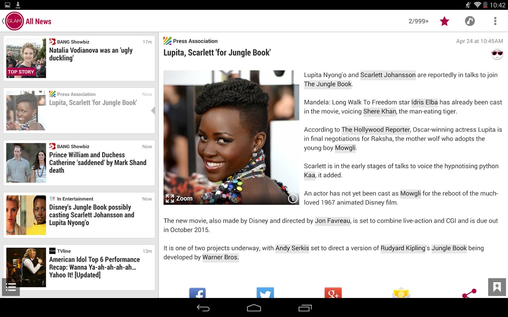
Task: Tap the picture notification icon in status bar
Action: (x=7, y=5)
